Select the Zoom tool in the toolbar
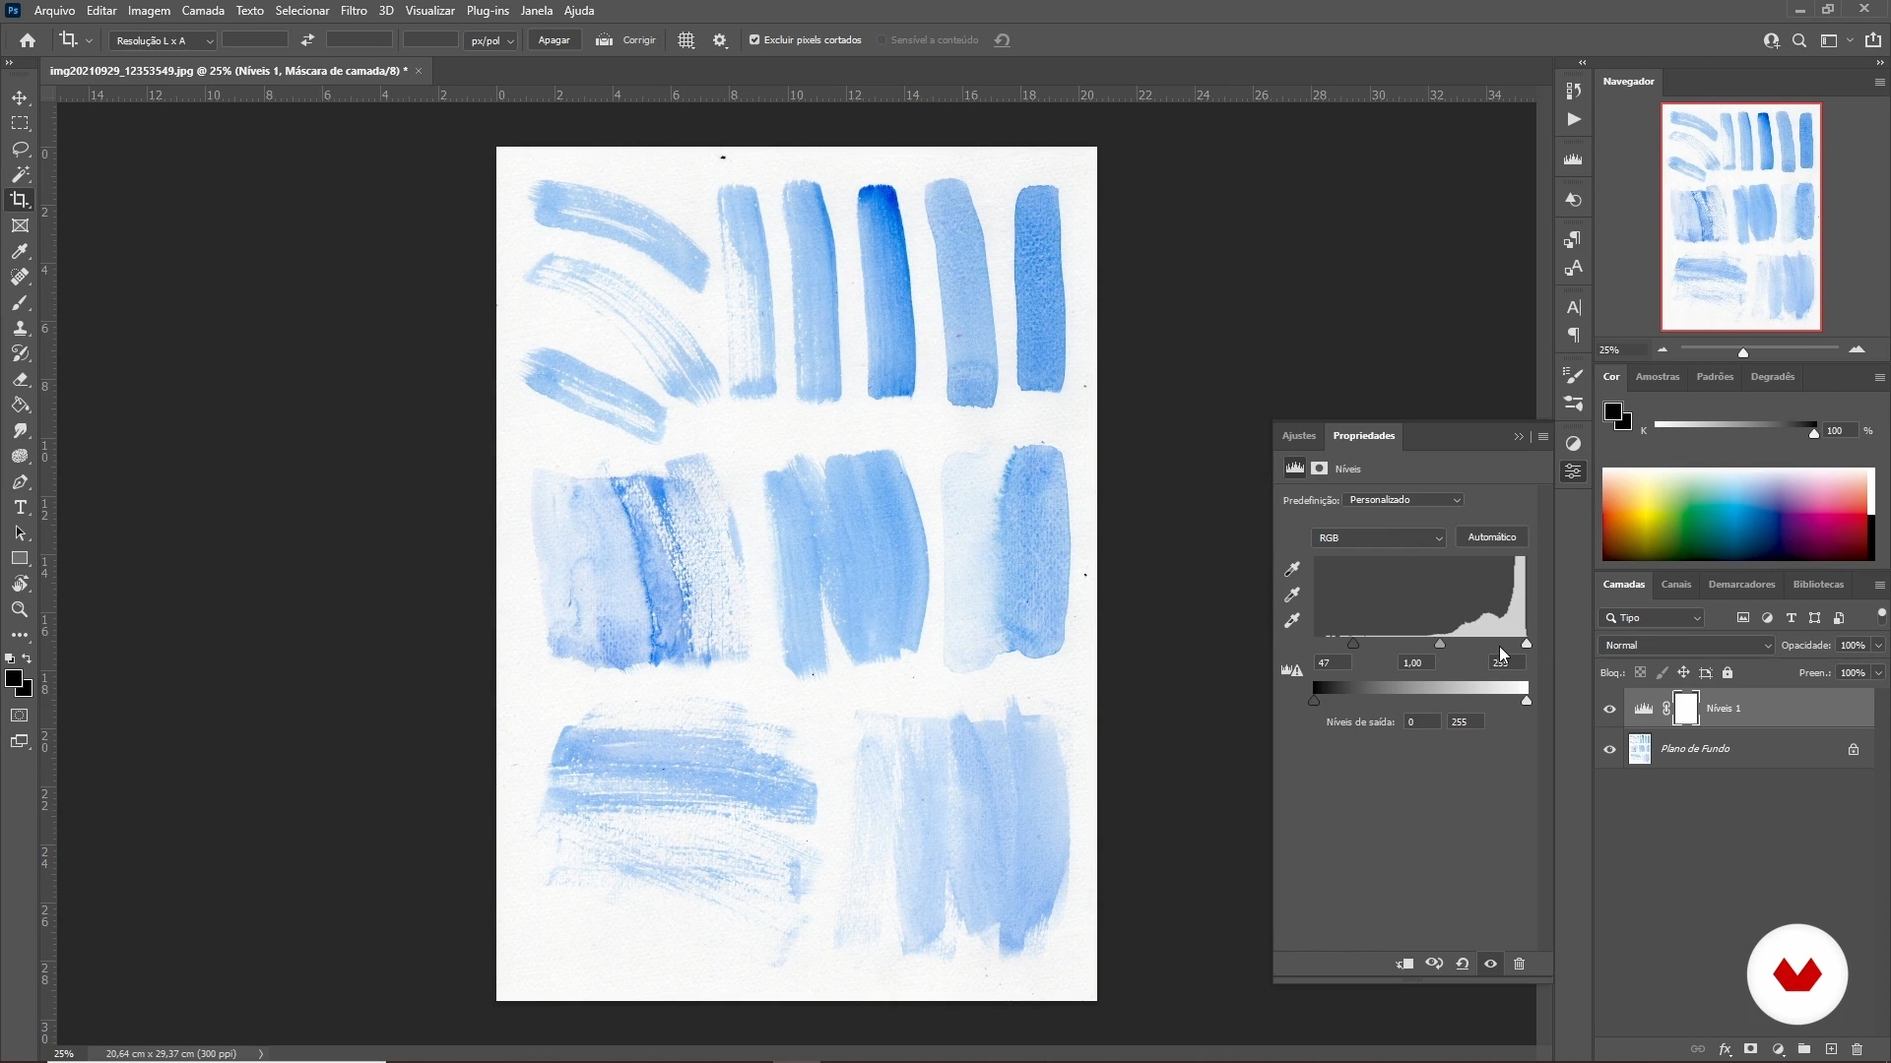 [x=20, y=610]
